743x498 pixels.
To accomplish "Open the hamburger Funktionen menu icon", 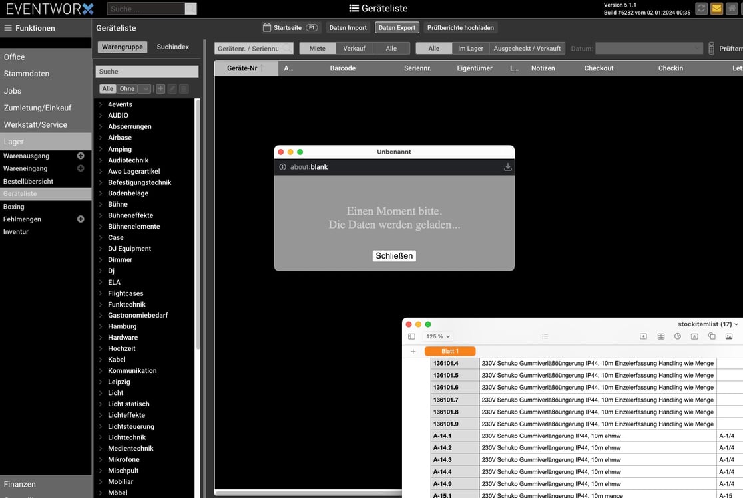I will 8,28.
